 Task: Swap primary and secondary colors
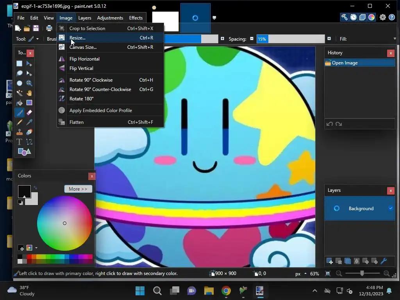tap(35, 188)
